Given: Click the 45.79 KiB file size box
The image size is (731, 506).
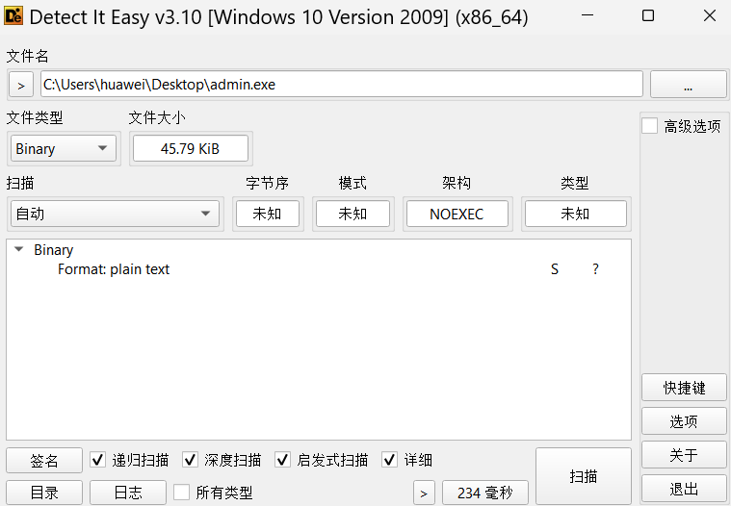Looking at the screenshot, I should coord(190,148).
